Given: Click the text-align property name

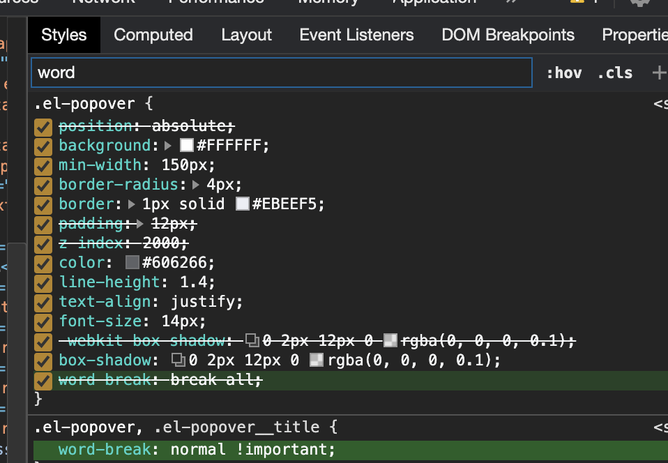Looking at the screenshot, I should pos(105,301).
